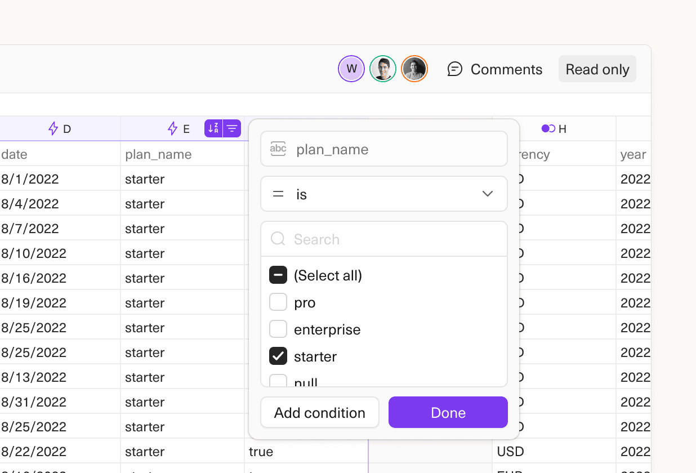Screen dimensions: 696x473
Task: Click the lightning bolt icon in column D
Action: 53,129
